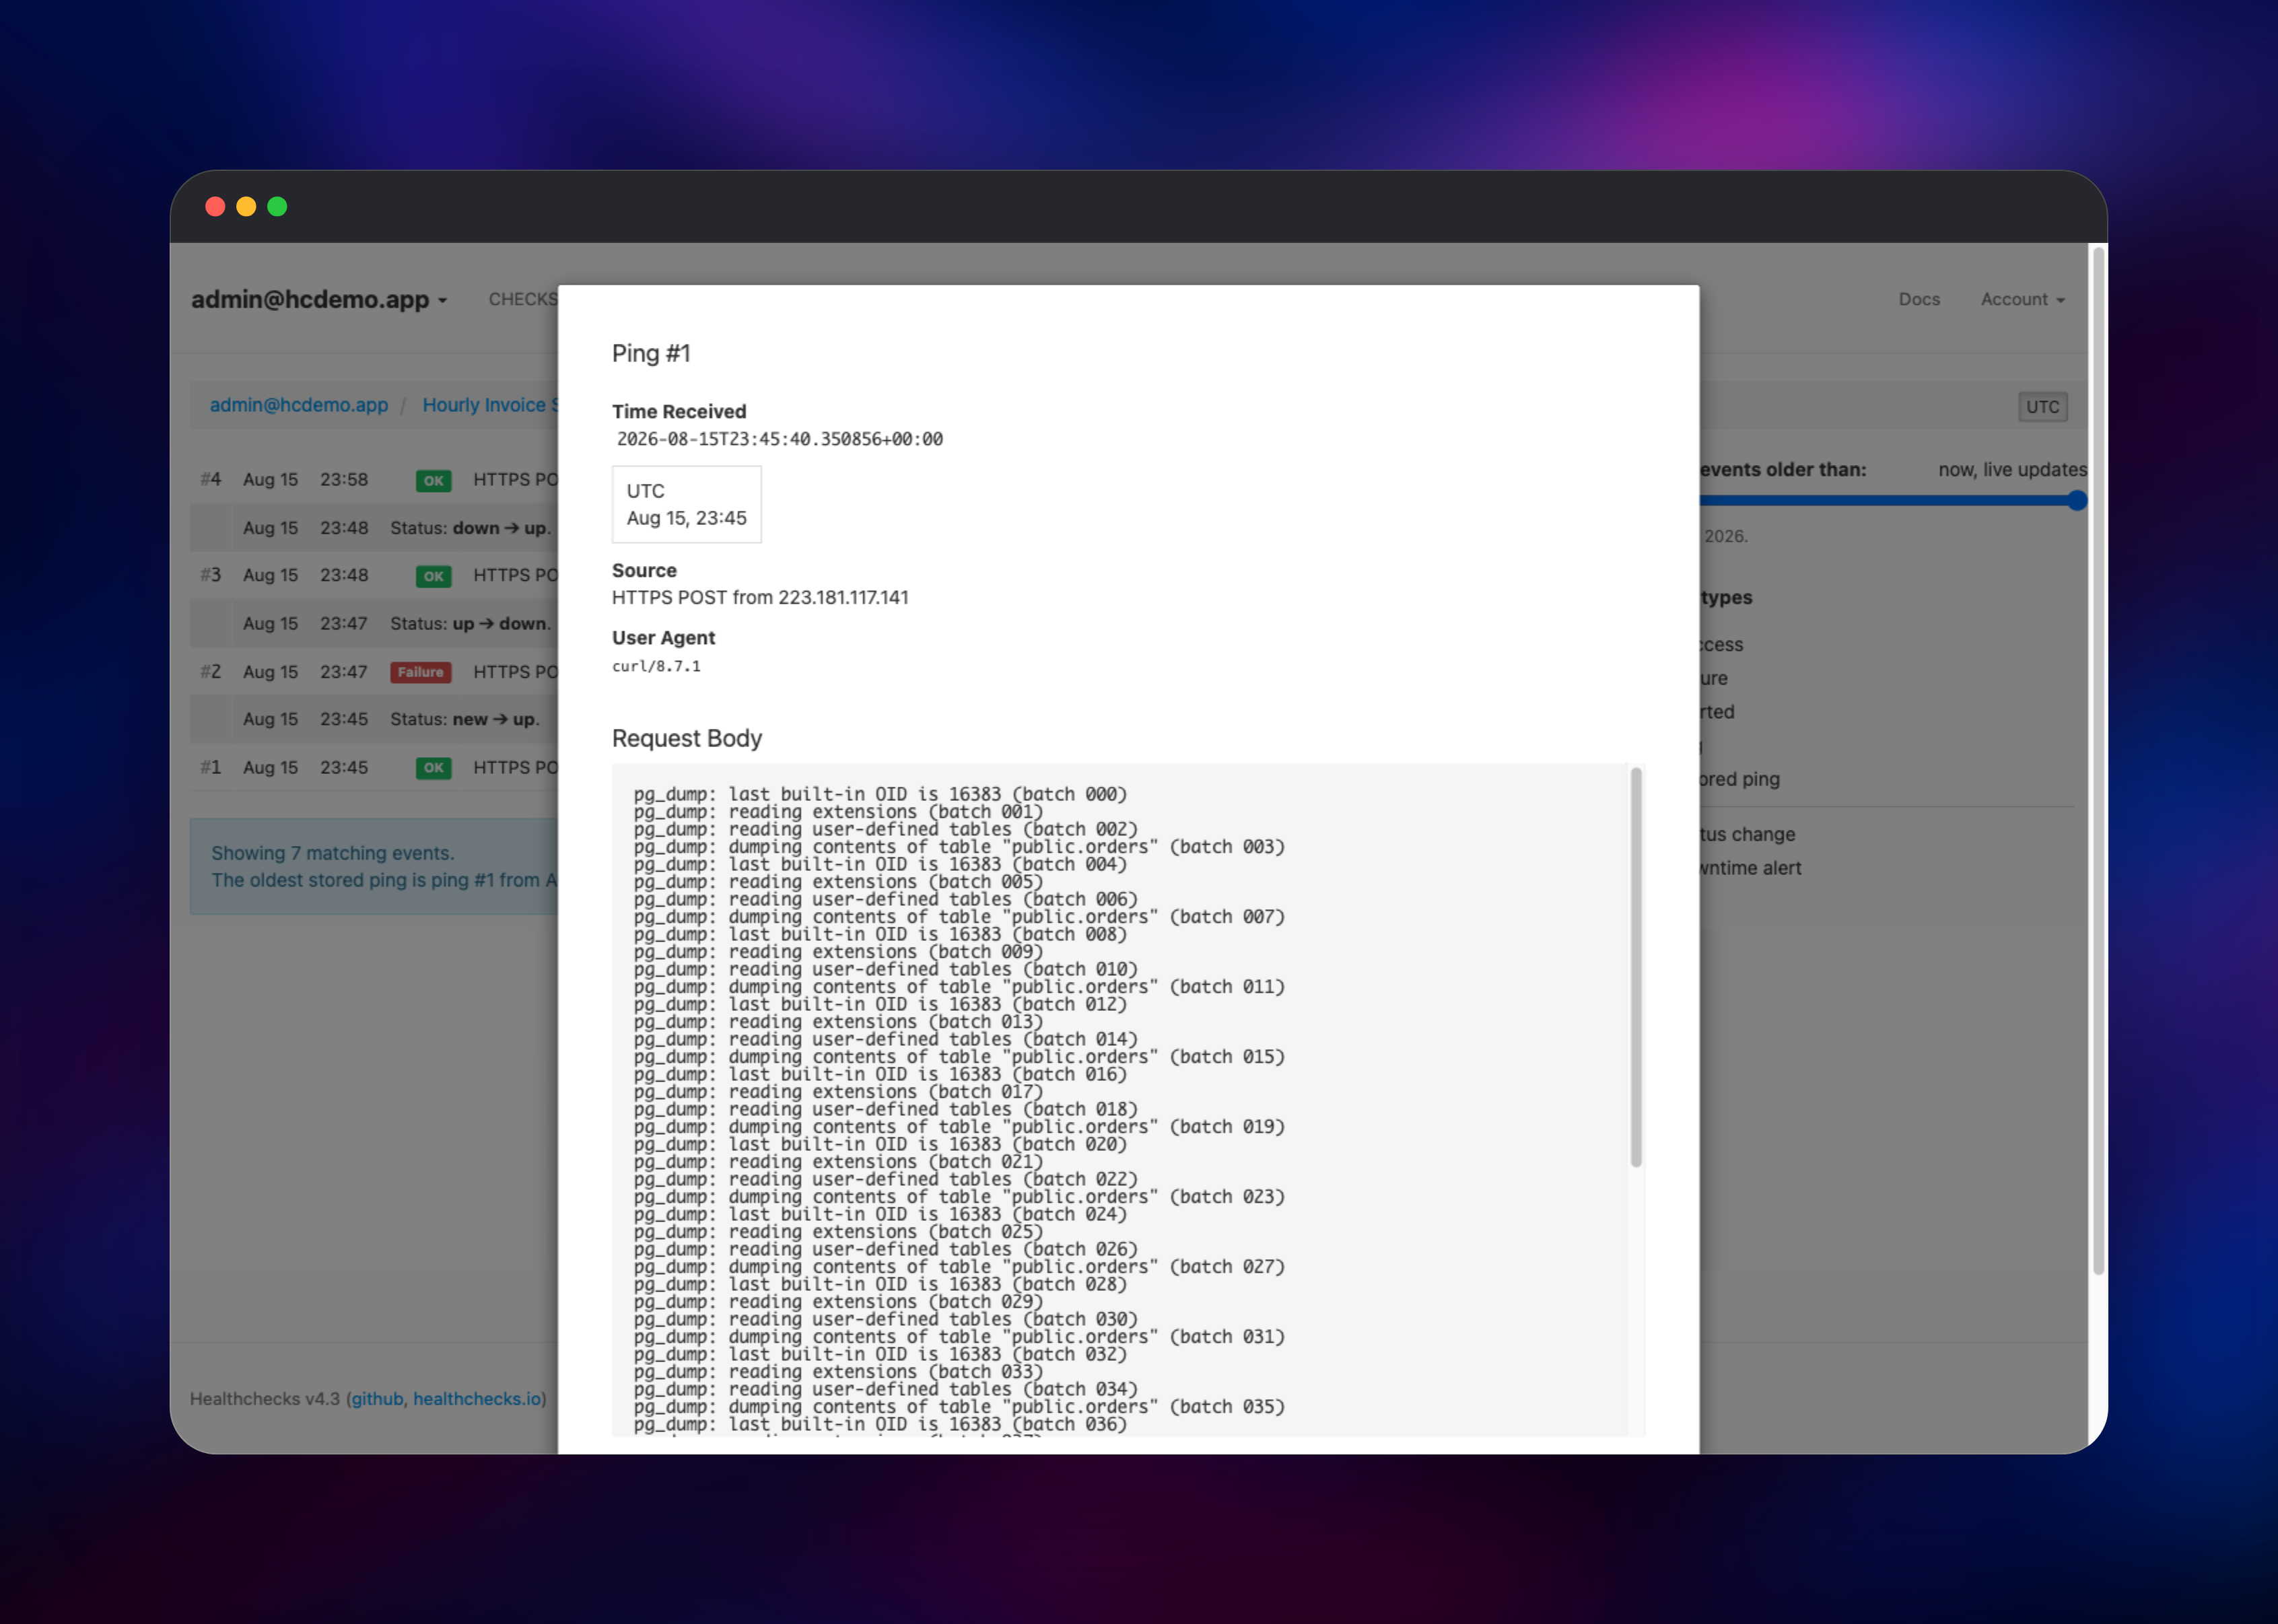Select ping #4 row at 23:58
Screen dimensions: 2278x1624
tap(374, 480)
